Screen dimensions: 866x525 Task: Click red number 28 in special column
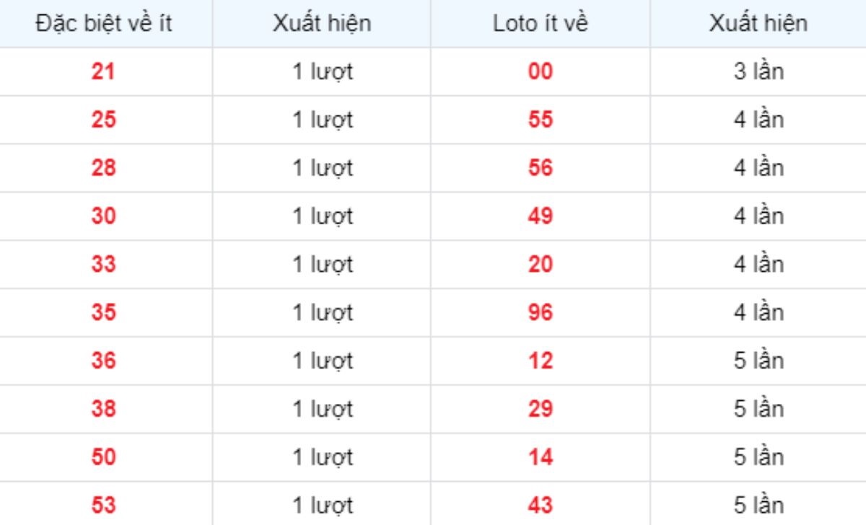tap(103, 168)
